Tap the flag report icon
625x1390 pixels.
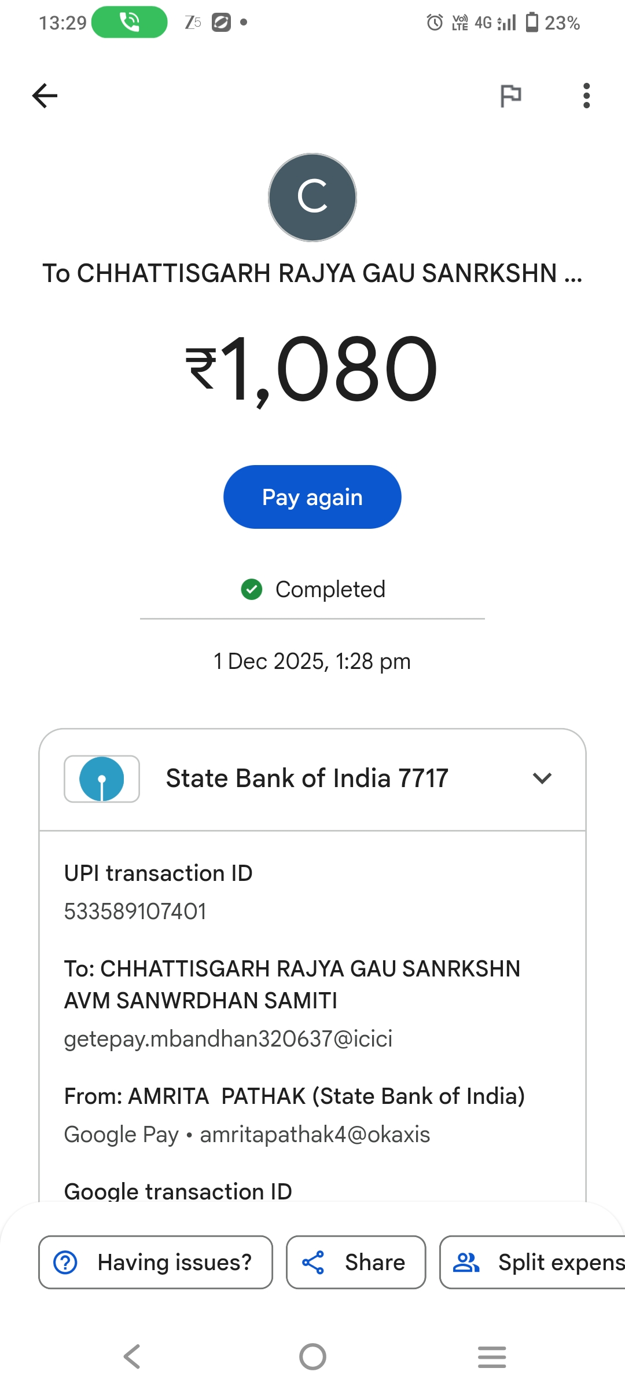coord(510,96)
